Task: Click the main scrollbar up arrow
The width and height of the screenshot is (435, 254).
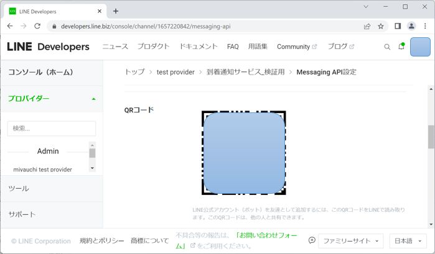Action: (431, 89)
